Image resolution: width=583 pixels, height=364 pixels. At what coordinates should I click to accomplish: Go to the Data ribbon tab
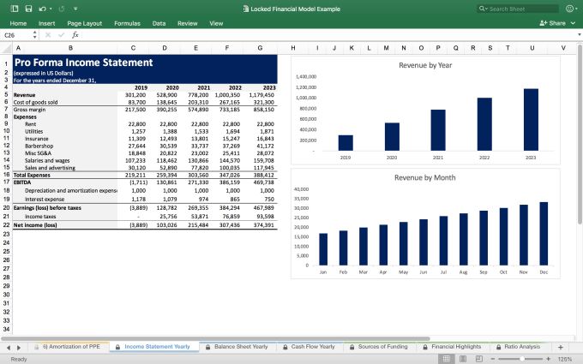point(159,23)
